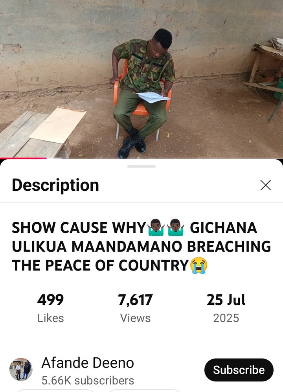Tap the Views label under 7,617
Viewport: 283px width, 392px height.
coord(135,318)
